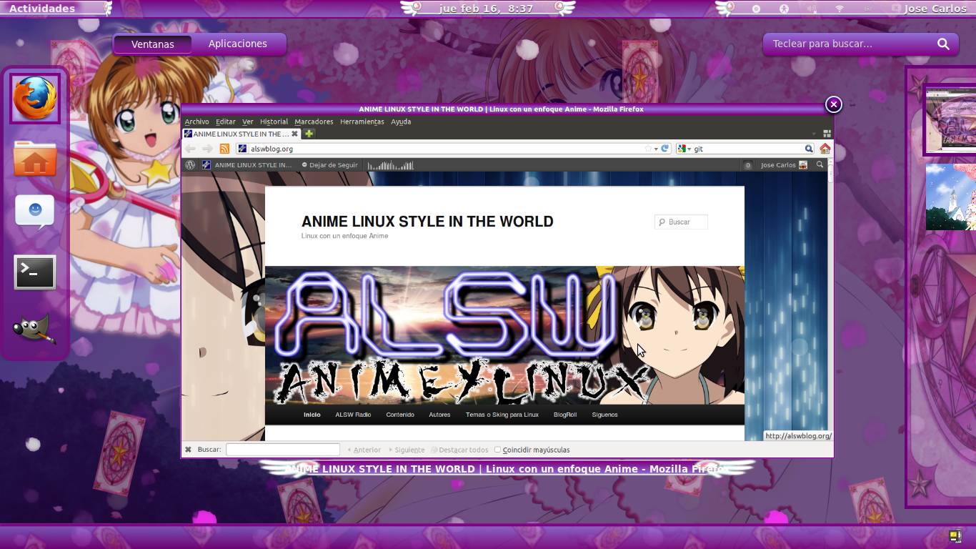Image resolution: width=976 pixels, height=549 pixels.
Task: Click the Actividades button
Action: (42, 9)
